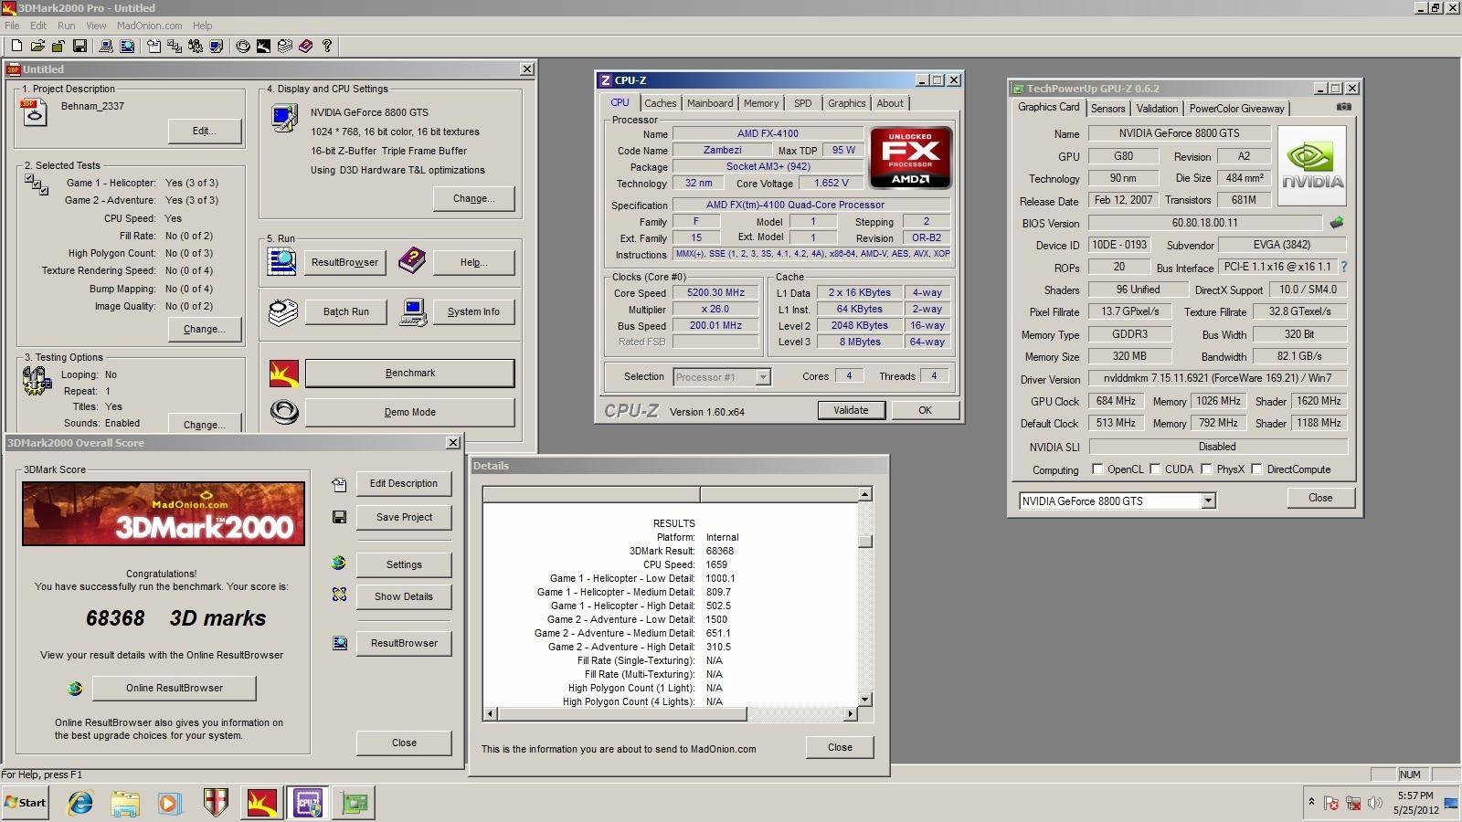Click the volume speaker tray icon

[1375, 803]
